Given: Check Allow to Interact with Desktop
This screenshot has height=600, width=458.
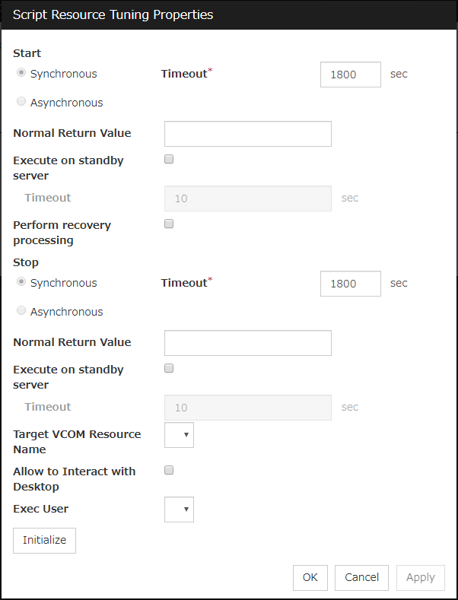Looking at the screenshot, I should (x=170, y=471).
